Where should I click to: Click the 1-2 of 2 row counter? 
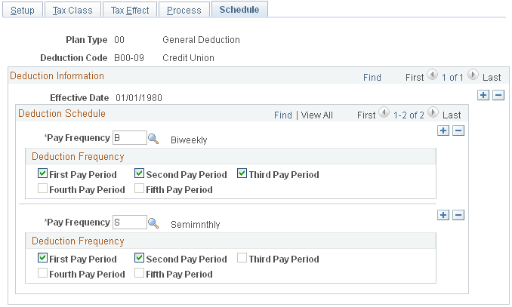[x=409, y=115]
